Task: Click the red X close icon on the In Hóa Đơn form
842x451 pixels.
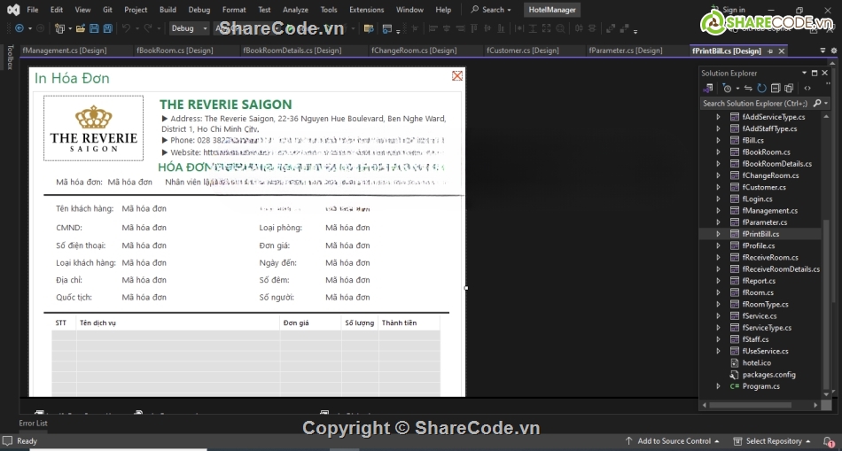Action: tap(457, 75)
